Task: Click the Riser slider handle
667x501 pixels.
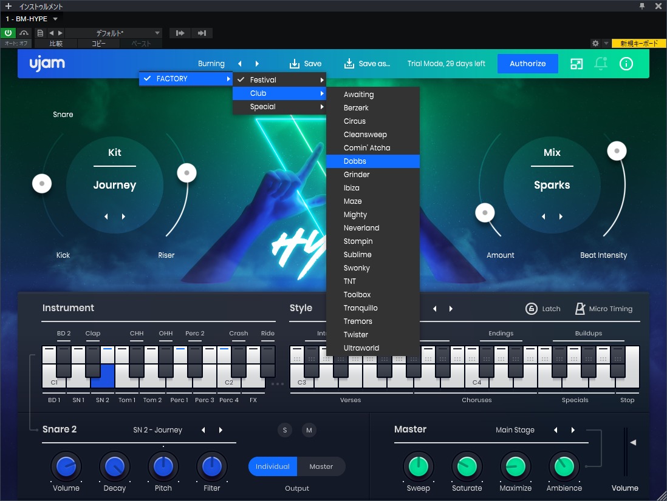Action: (x=186, y=173)
